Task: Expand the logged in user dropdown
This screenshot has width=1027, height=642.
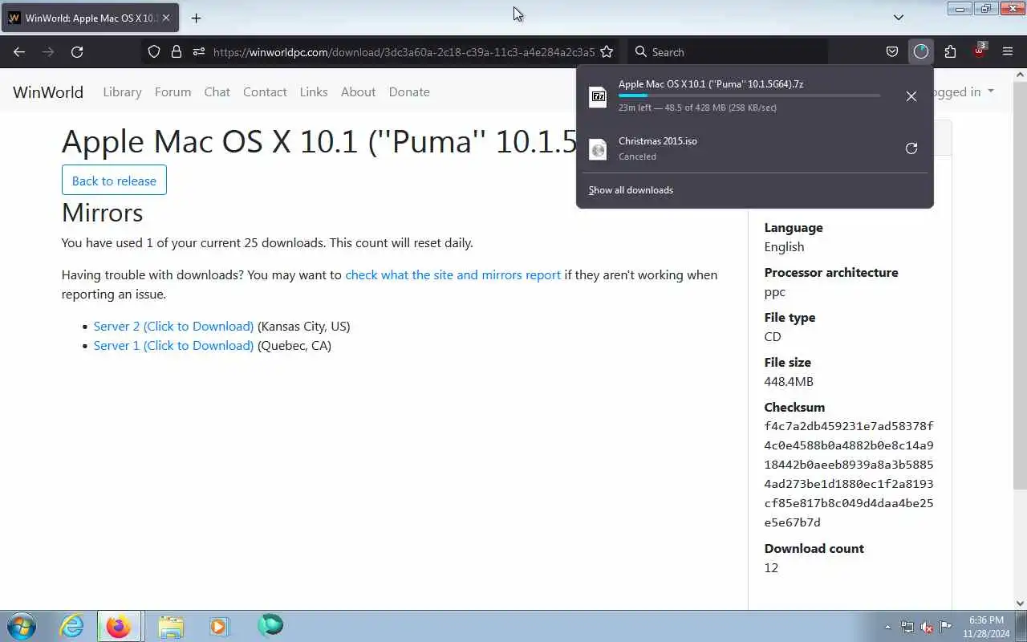Action: click(964, 91)
